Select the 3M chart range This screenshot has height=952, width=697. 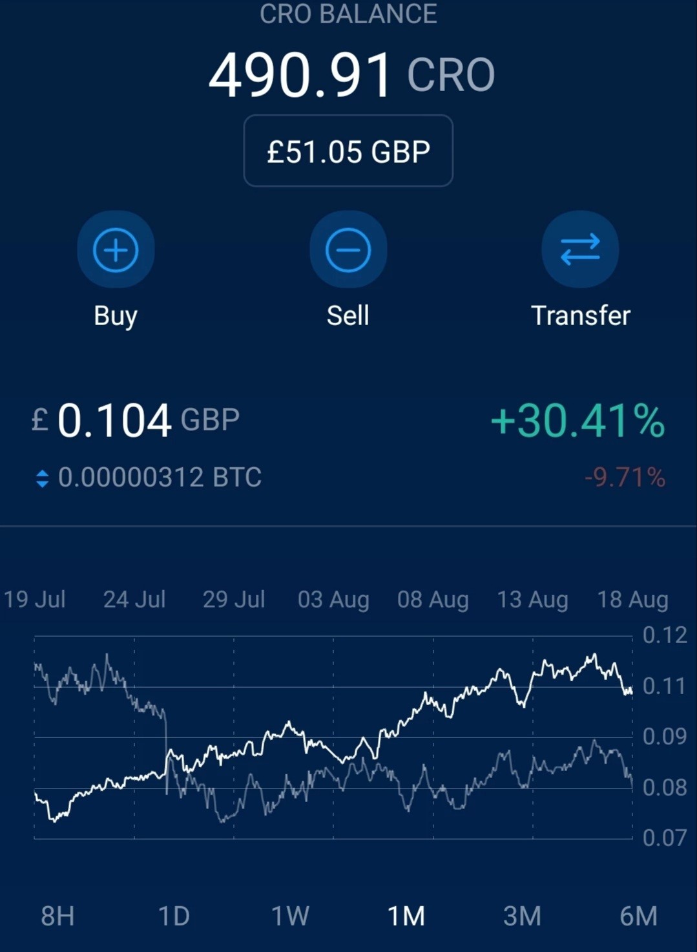(522, 916)
